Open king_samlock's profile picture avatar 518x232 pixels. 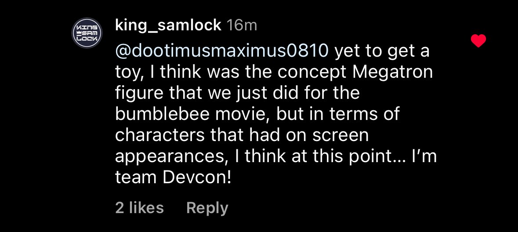tap(87, 33)
